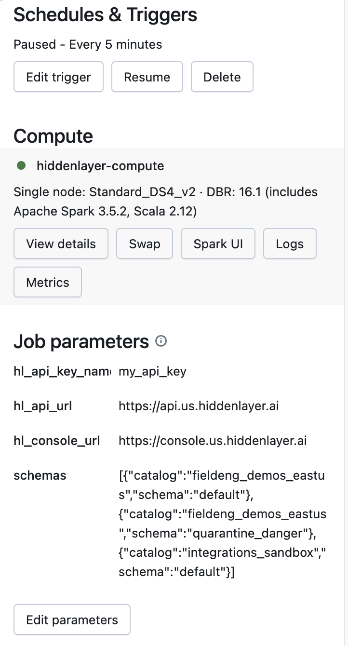The height and width of the screenshot is (646, 348).
Task: View Metrics for the compute cluster
Action: click(47, 282)
